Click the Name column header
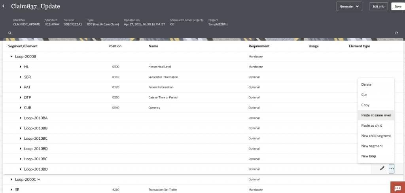 153,46
